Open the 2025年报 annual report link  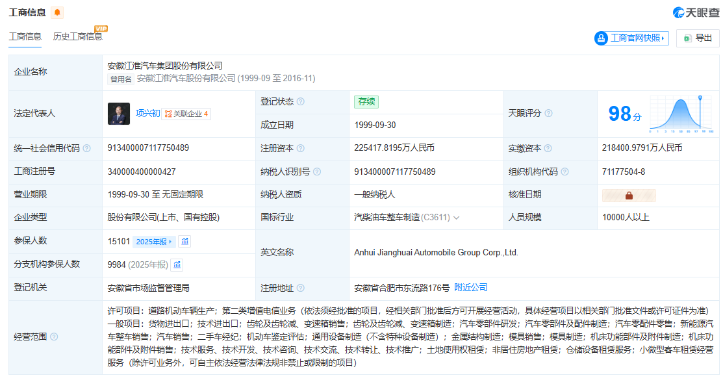click(x=154, y=242)
